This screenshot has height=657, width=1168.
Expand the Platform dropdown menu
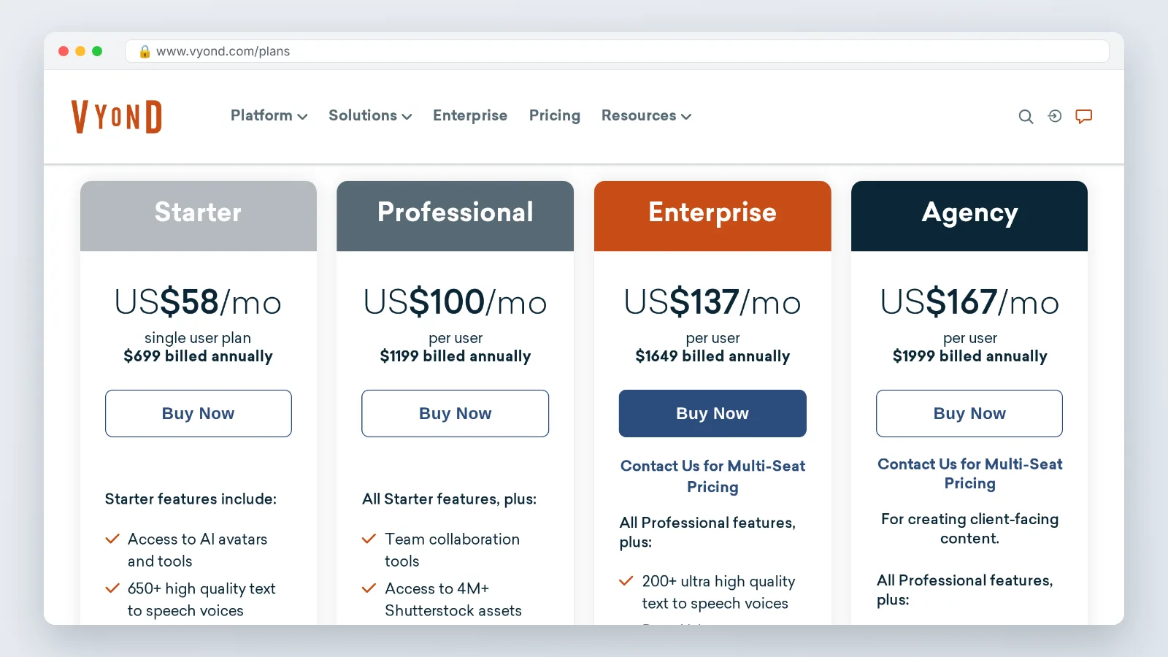(269, 115)
